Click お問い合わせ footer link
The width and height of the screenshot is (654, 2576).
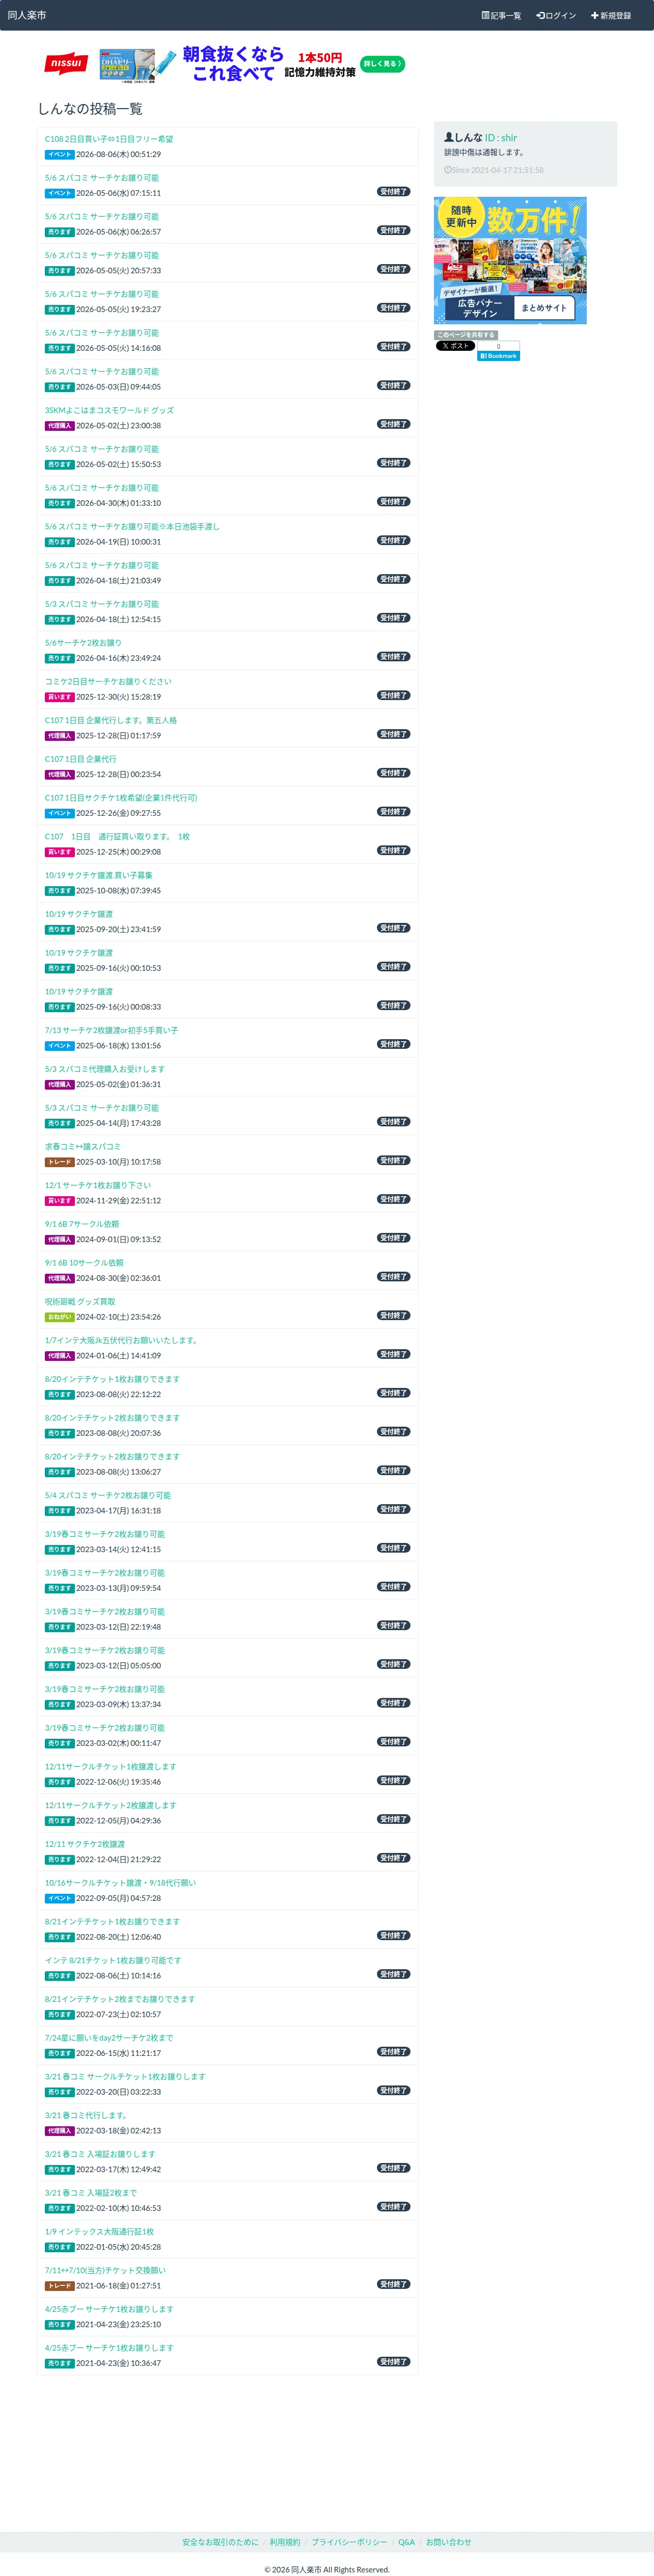point(448,2541)
